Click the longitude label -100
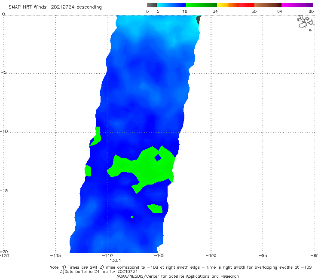 pyautogui.click(x=211, y=255)
